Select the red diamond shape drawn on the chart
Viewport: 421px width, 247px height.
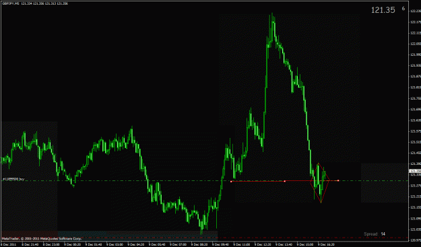tap(319, 182)
